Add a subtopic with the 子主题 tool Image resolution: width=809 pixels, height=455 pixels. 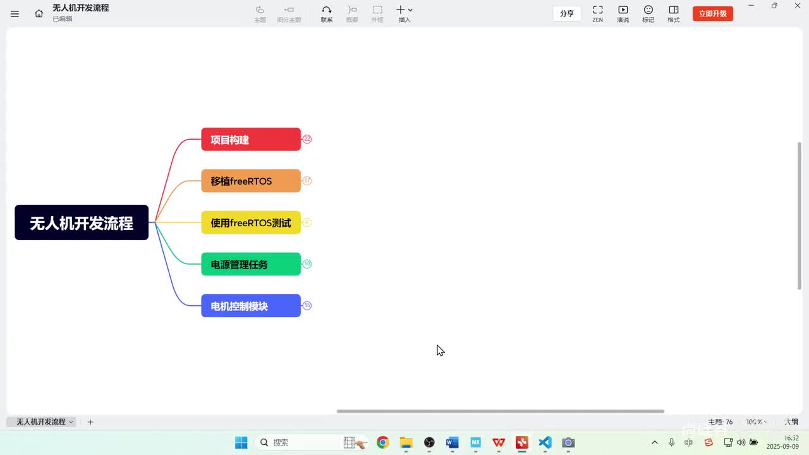coord(289,14)
